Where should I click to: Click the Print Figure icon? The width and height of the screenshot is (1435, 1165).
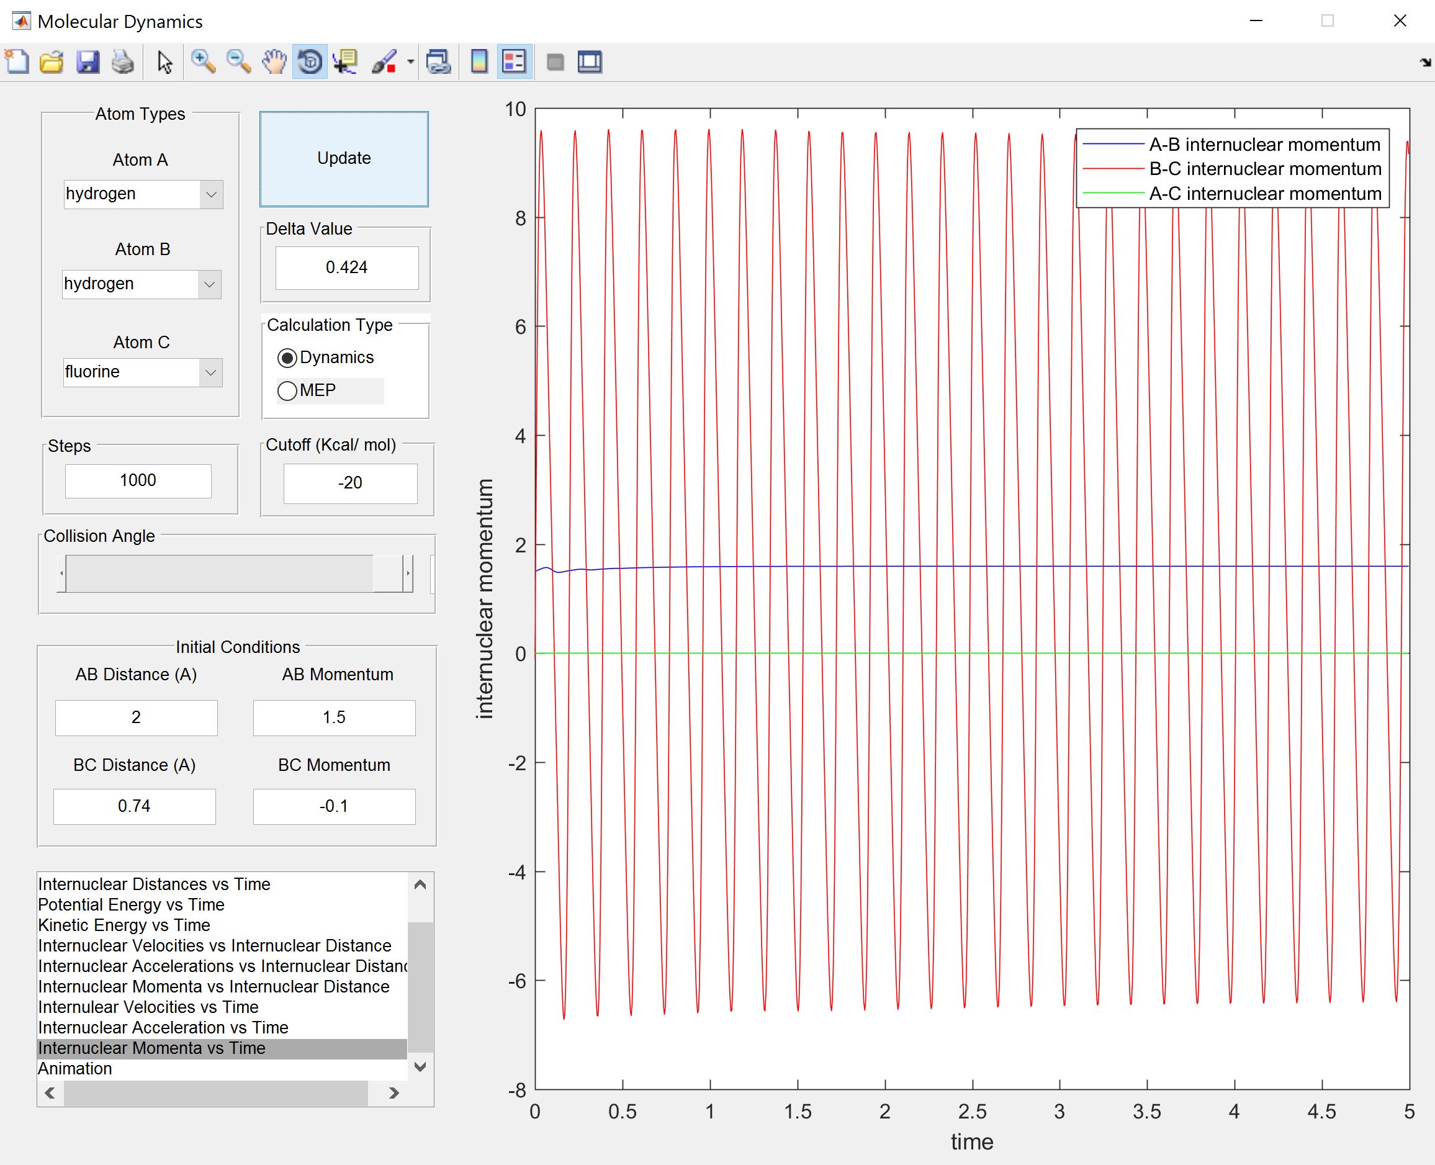tap(122, 61)
